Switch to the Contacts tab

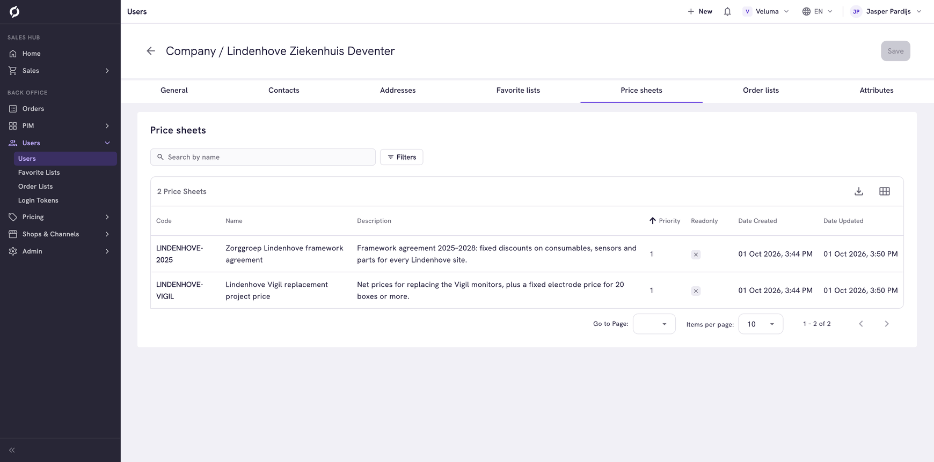(284, 90)
